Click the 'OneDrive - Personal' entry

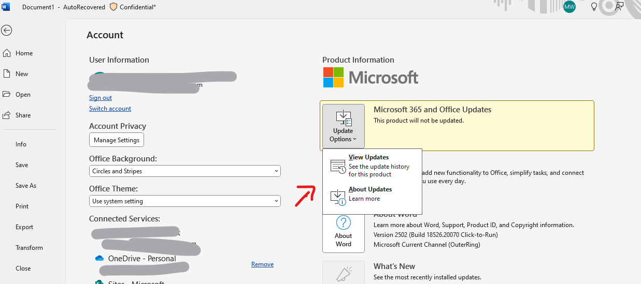tap(142, 259)
